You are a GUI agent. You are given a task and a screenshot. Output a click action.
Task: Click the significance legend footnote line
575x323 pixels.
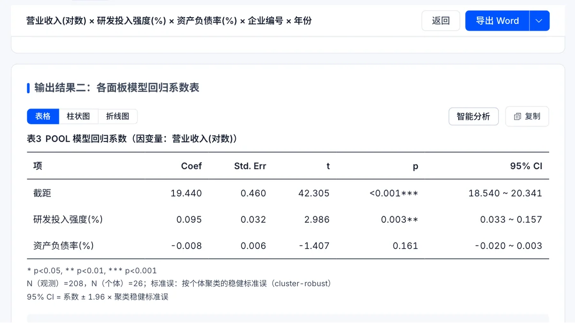click(92, 270)
